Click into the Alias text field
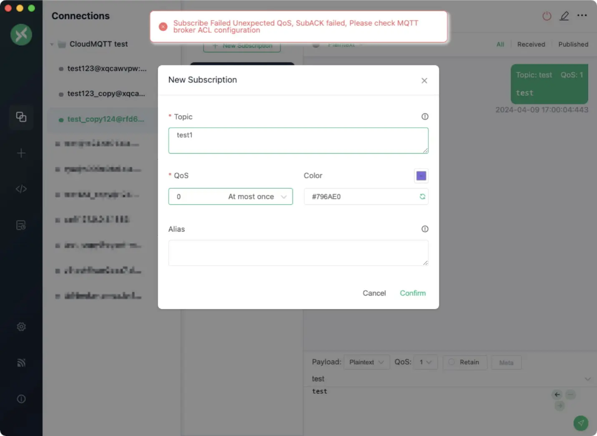This screenshot has height=436, width=597. (298, 253)
